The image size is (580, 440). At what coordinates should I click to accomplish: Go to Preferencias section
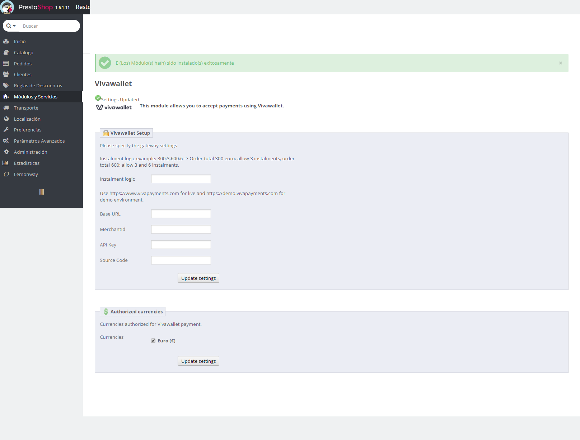click(x=41, y=130)
